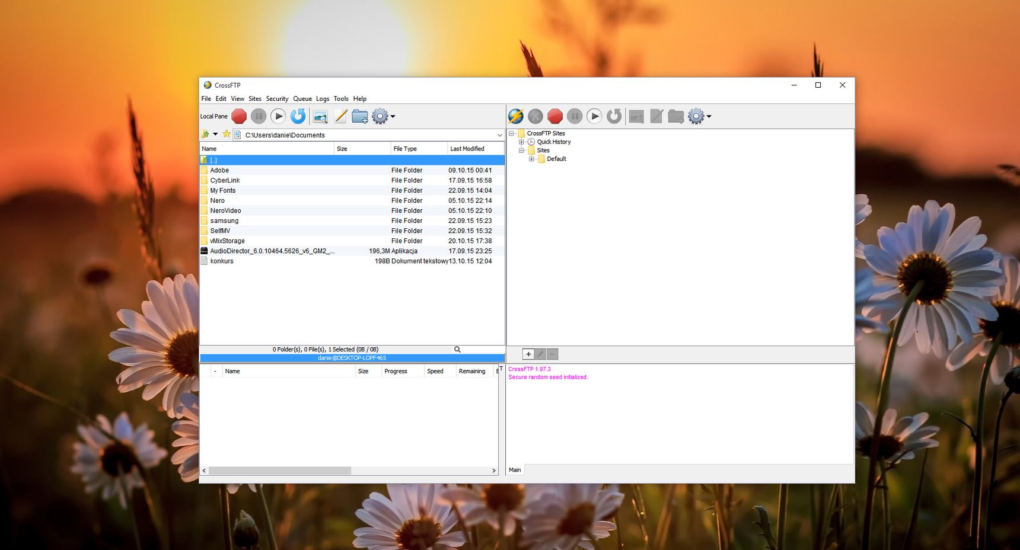
Task: Open the Security menu
Action: [277, 99]
